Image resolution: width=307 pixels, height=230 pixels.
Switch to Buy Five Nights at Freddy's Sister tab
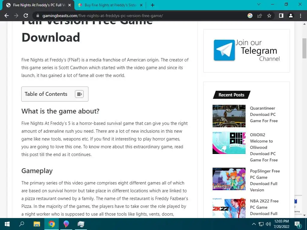110,5
